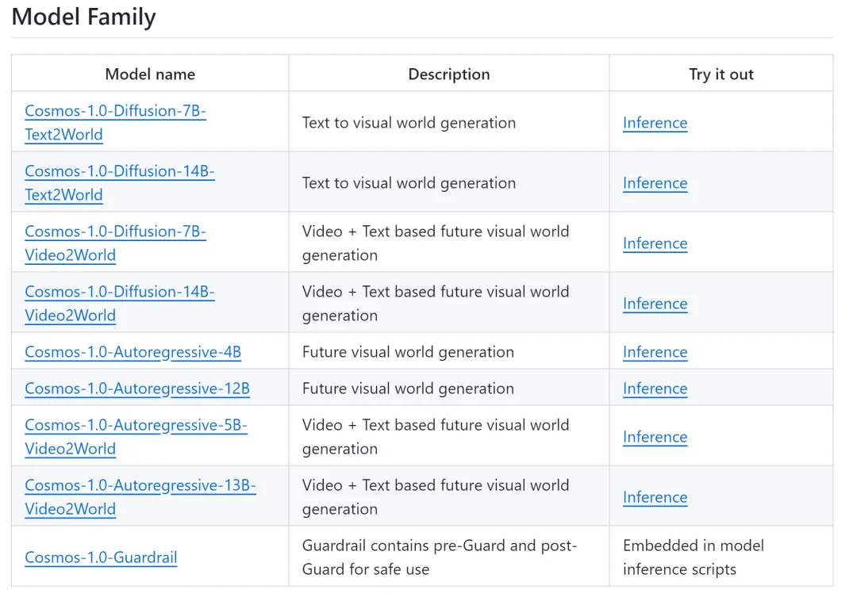Open the Cosmos-1.0-Diffusion-7B-Video2World model link

point(115,232)
